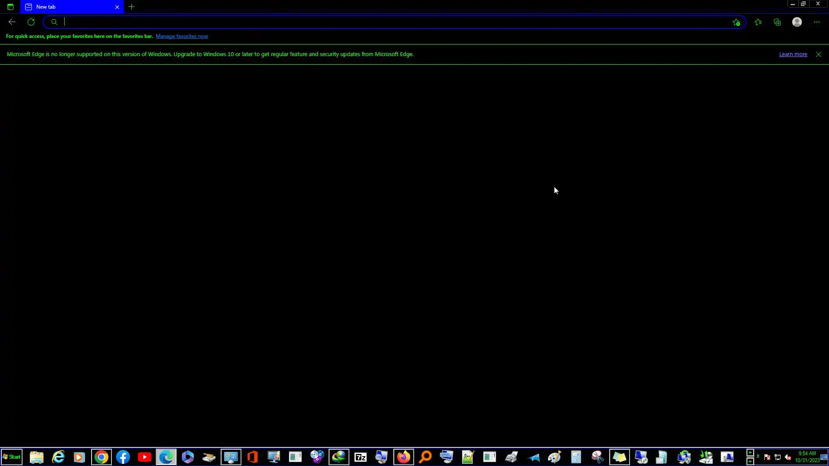Refresh the current page

tap(31, 22)
